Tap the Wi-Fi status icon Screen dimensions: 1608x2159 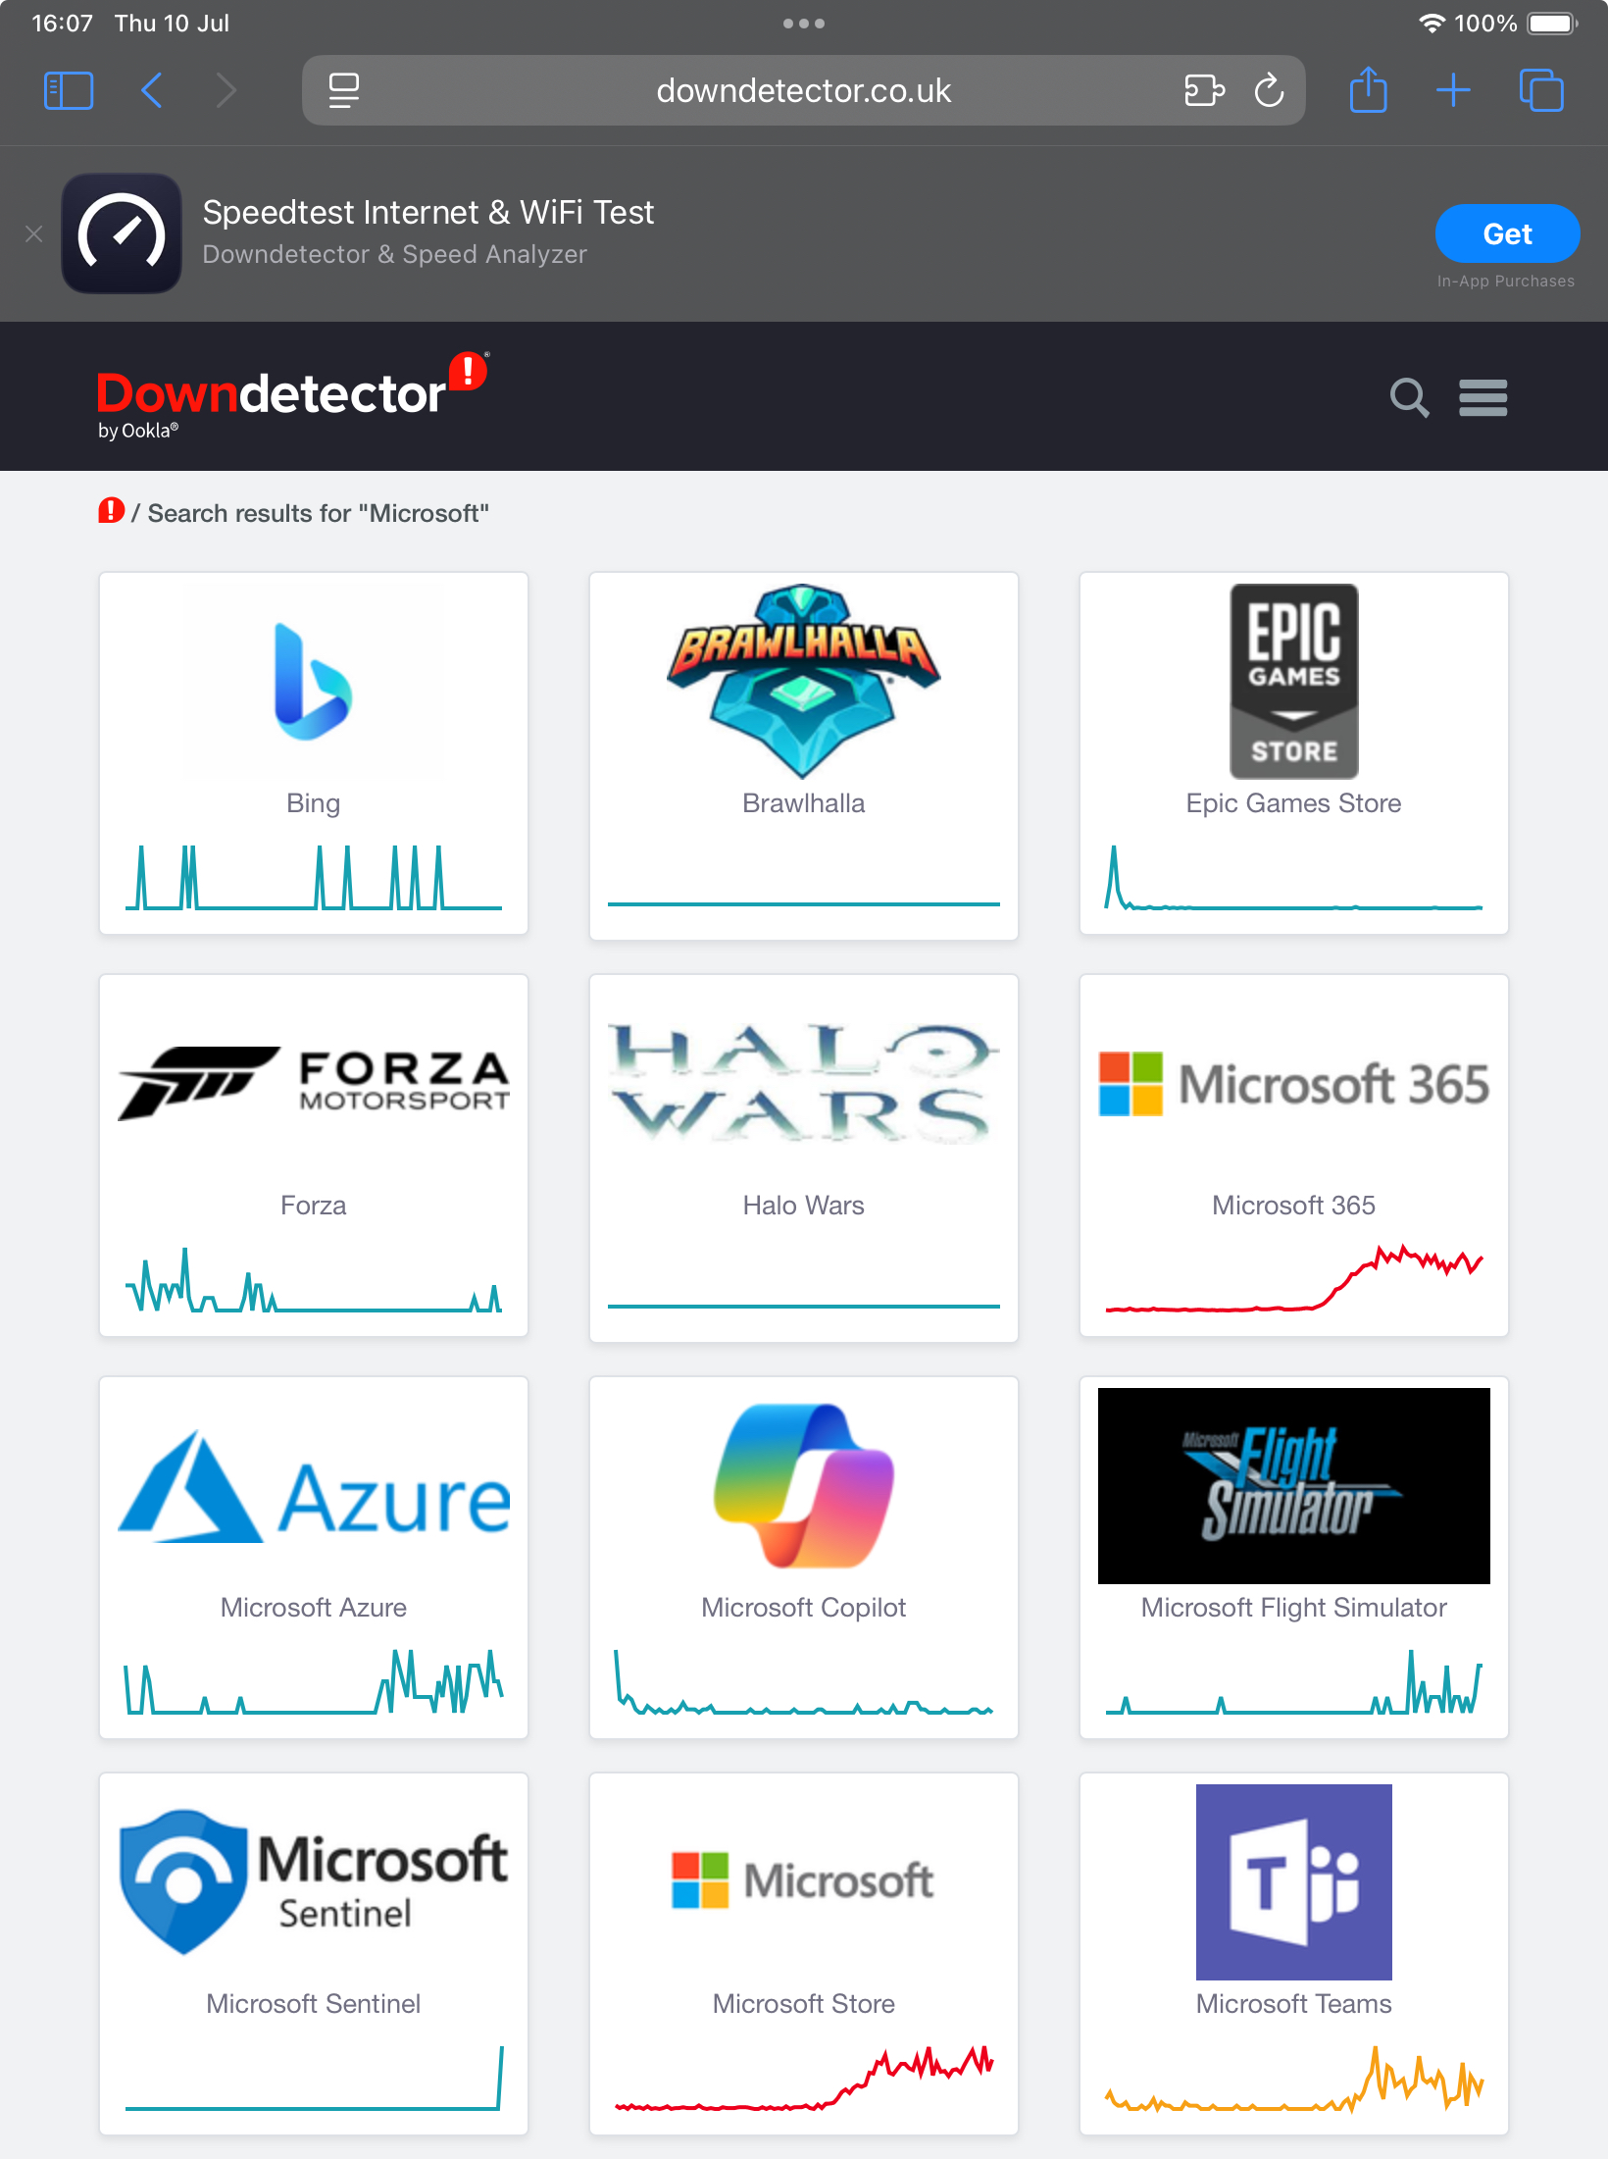(1432, 24)
